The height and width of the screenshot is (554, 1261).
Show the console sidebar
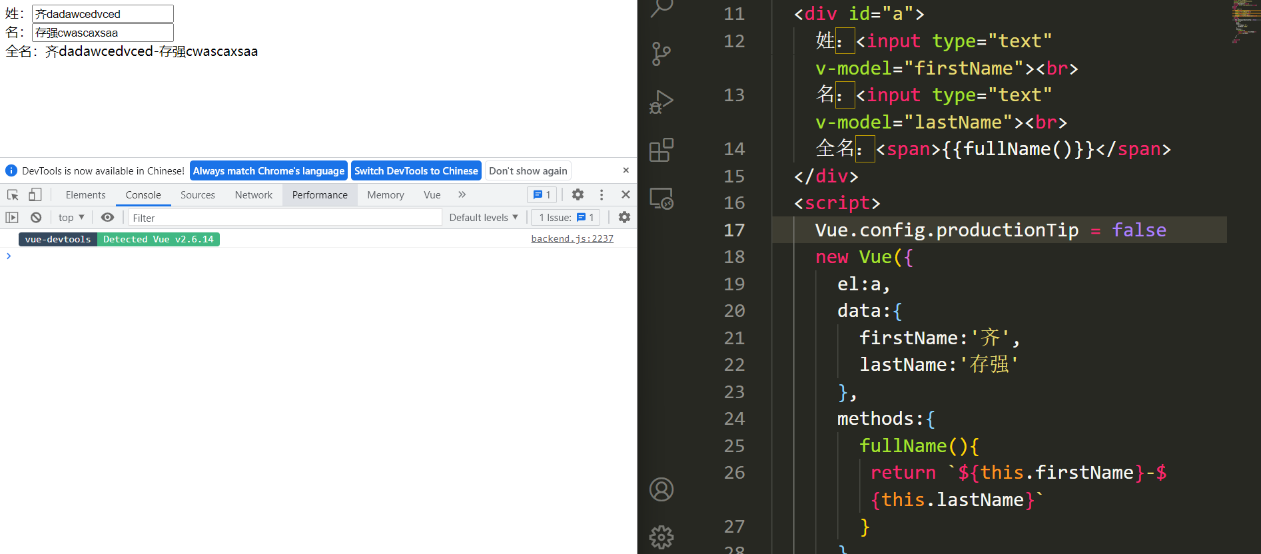pos(12,217)
